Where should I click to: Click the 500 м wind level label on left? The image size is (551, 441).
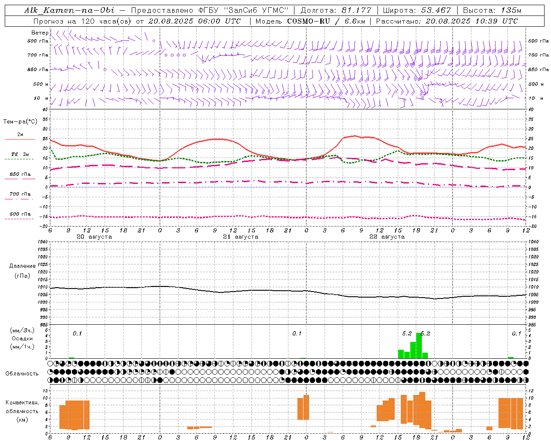(41, 84)
